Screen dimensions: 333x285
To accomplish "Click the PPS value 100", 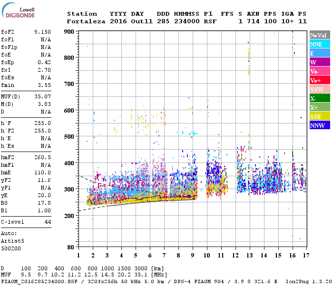I will 270,21.
